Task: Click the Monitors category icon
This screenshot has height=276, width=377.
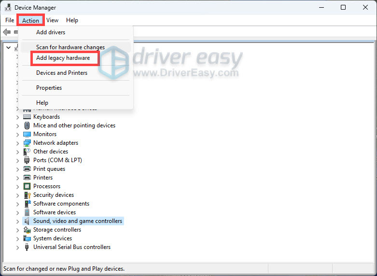Action: [27, 134]
